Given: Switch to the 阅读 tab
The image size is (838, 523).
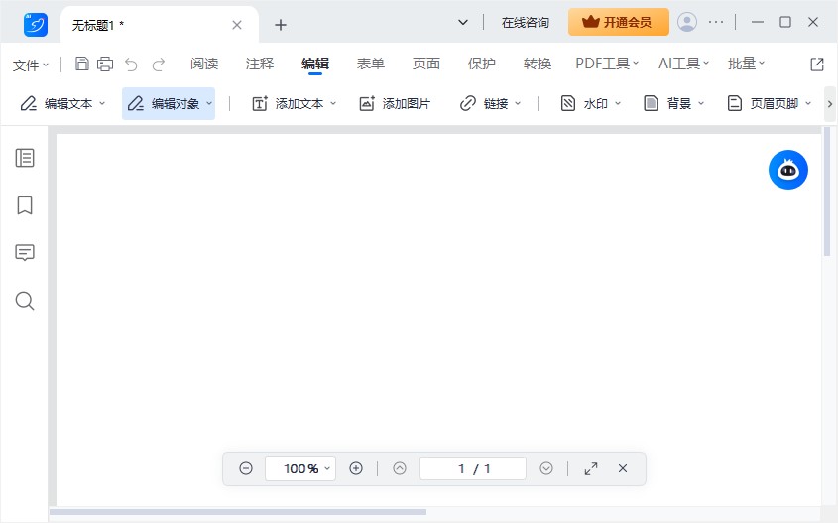Looking at the screenshot, I should pos(204,64).
